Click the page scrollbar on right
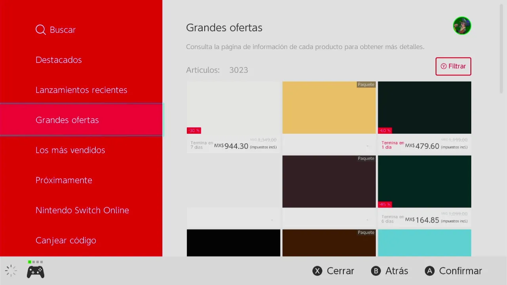 coord(501,49)
